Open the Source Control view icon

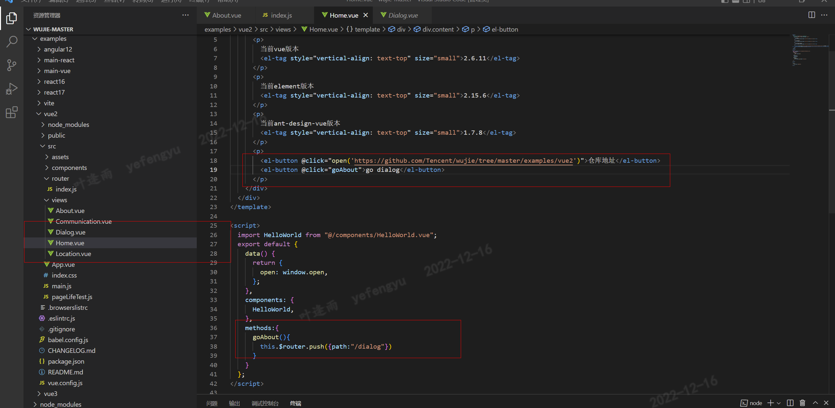pyautogui.click(x=12, y=65)
